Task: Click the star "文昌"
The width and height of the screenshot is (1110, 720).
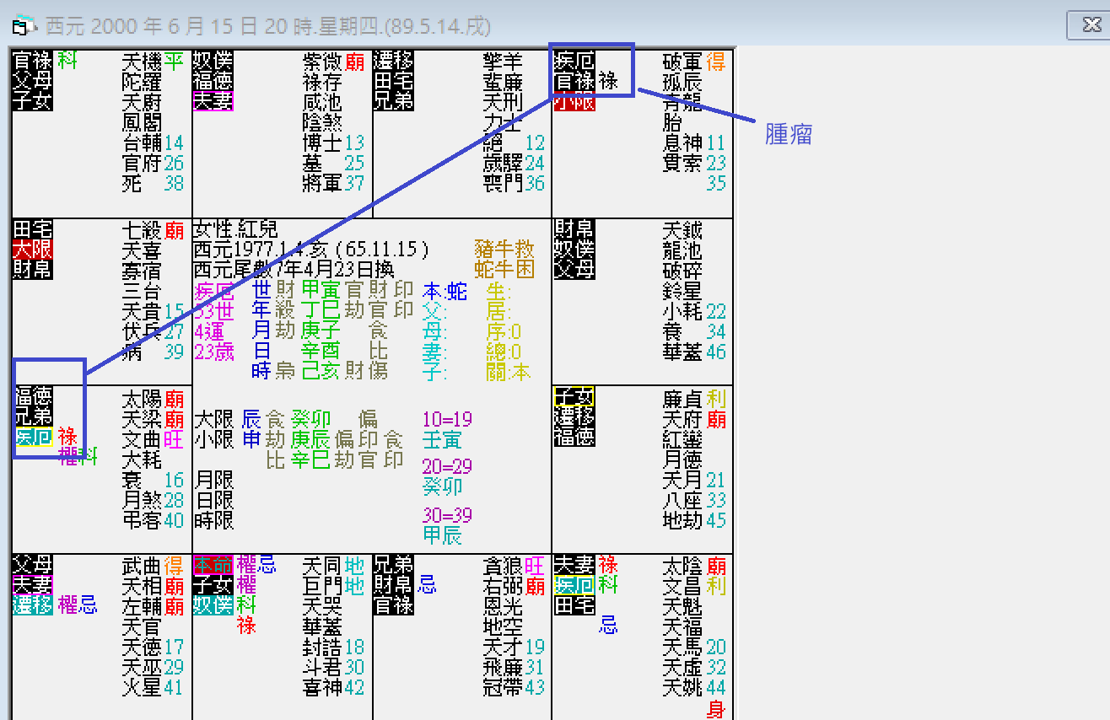Action: click(683, 586)
